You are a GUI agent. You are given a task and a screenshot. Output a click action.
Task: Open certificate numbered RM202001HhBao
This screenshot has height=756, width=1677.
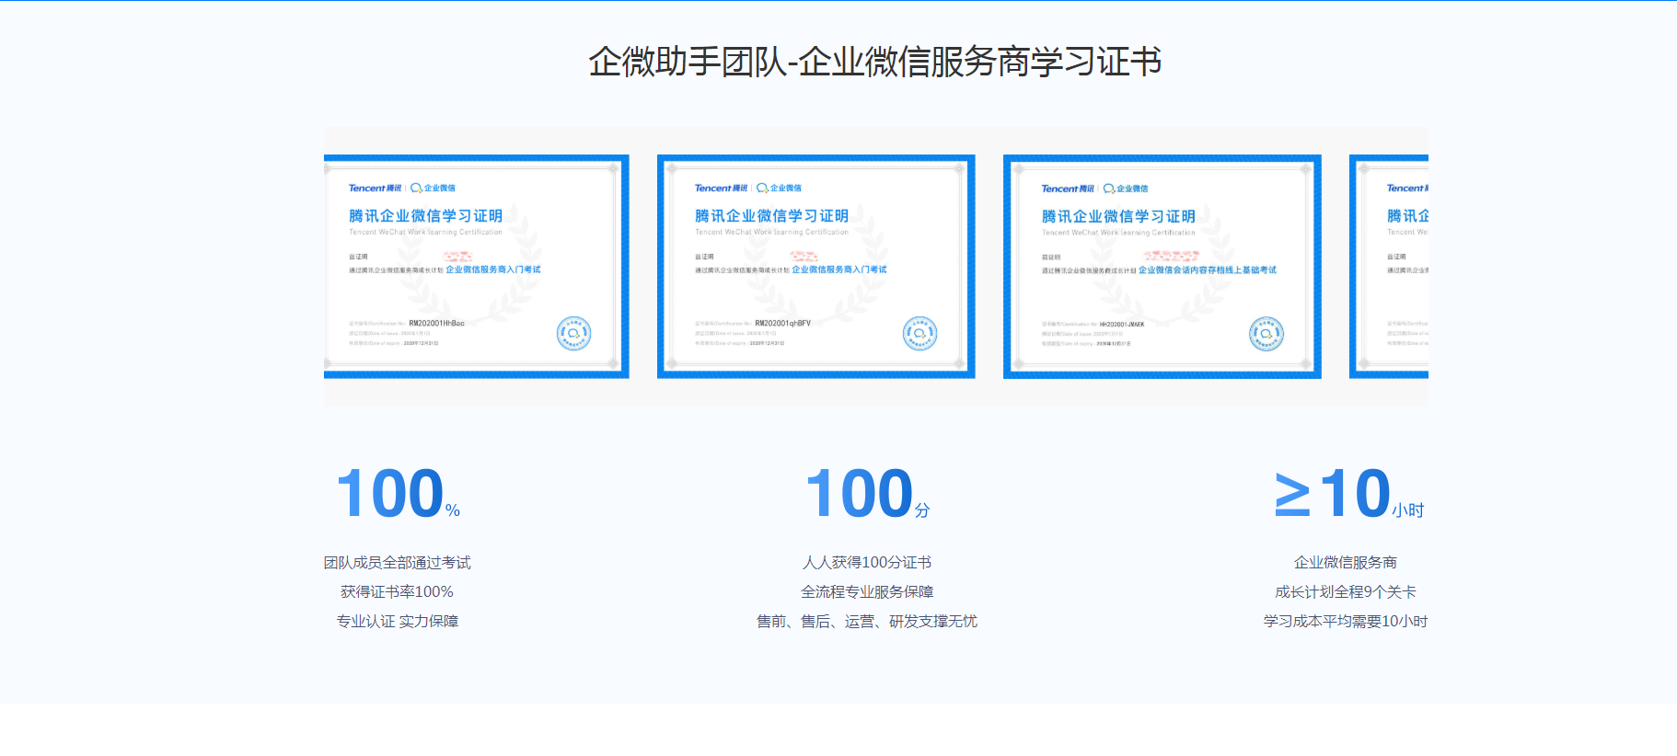(x=477, y=267)
